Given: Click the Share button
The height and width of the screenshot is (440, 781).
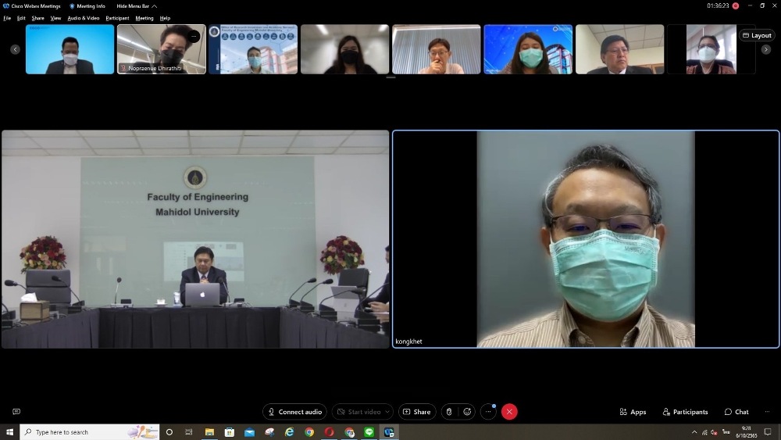Looking at the screenshot, I should [417, 412].
